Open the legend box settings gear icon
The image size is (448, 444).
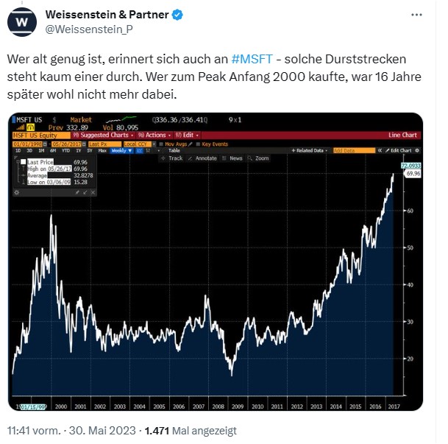[17, 192]
